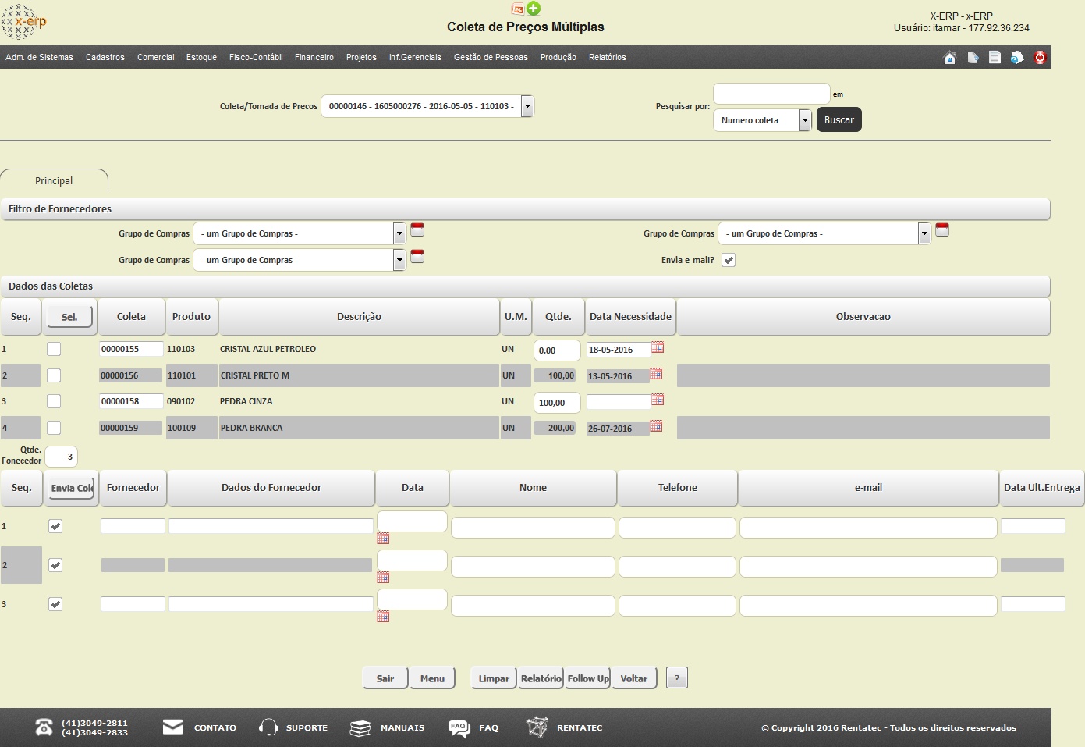Screen dimensions: 1085x747
Task: Open the Cadastros menu
Action: (105, 57)
